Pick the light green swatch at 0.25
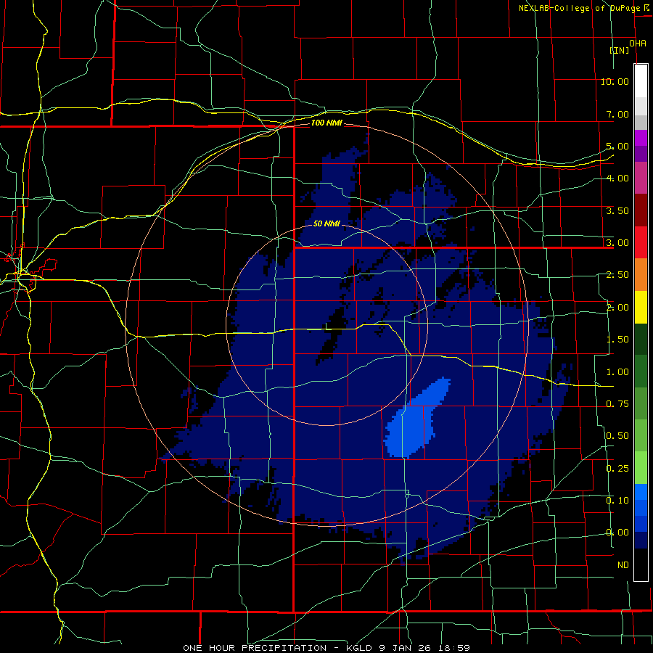The image size is (653, 653). pyautogui.click(x=641, y=468)
